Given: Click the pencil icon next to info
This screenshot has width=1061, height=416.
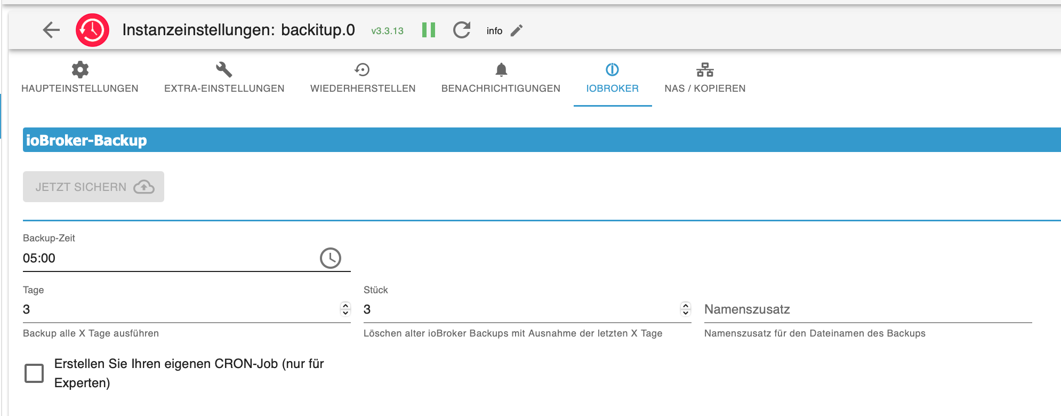Looking at the screenshot, I should 517,30.
